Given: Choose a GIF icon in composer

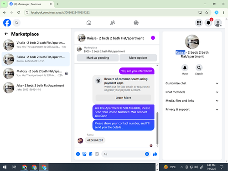Looking at the screenshot, I should (x=97, y=154).
